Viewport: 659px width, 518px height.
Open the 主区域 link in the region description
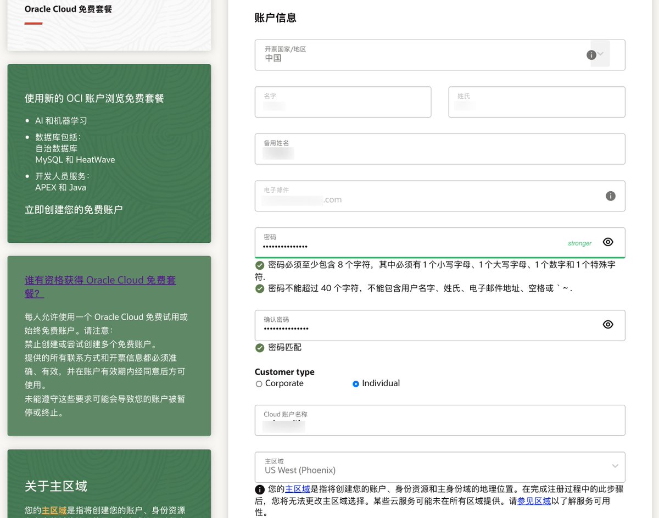pyautogui.click(x=298, y=489)
